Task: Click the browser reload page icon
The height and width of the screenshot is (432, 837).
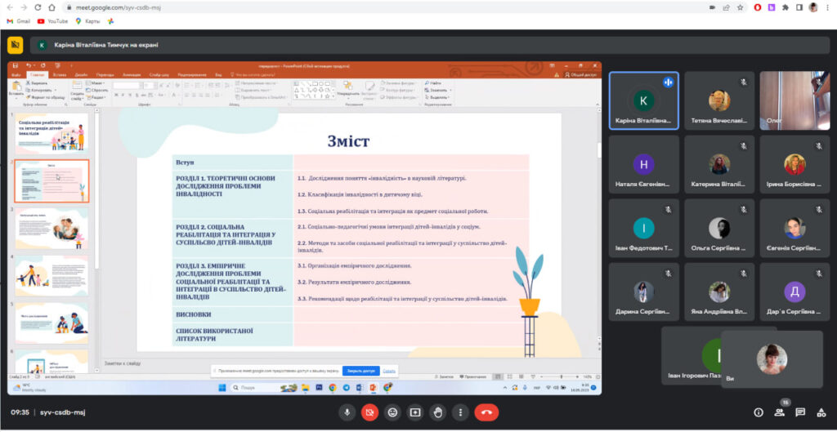Action: tap(40, 7)
